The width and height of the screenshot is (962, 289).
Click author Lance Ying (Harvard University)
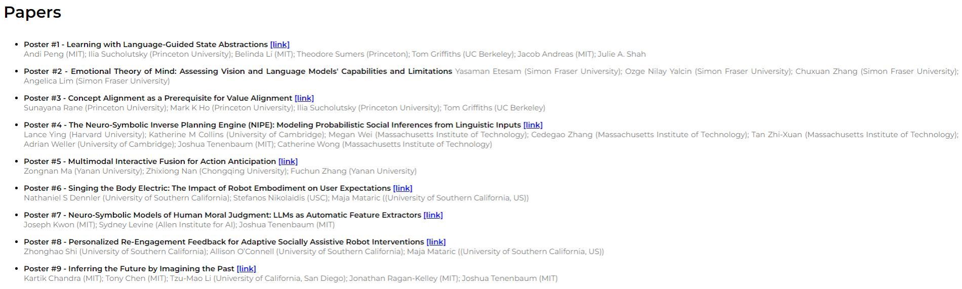point(84,135)
